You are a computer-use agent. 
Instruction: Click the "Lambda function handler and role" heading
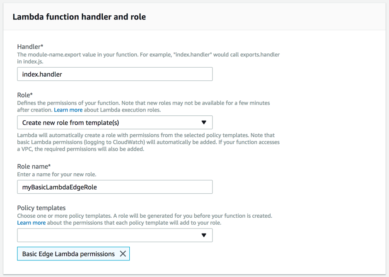(x=79, y=17)
